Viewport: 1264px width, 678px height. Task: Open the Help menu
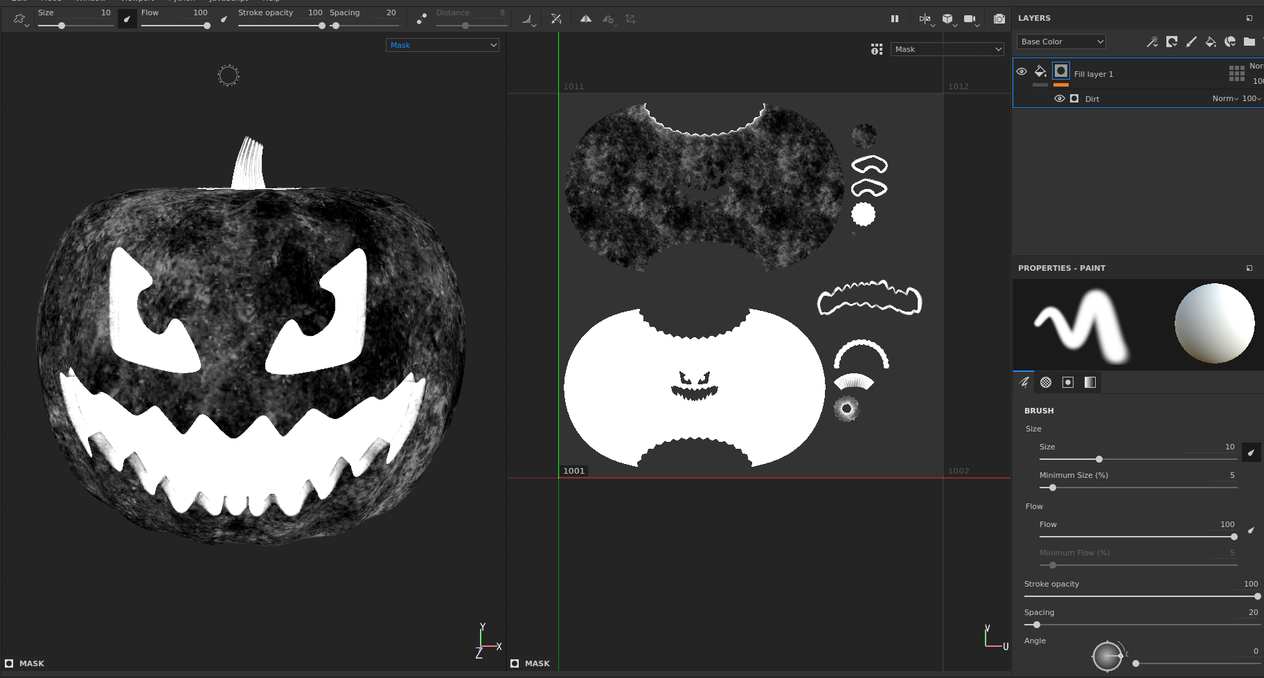[270, 1]
